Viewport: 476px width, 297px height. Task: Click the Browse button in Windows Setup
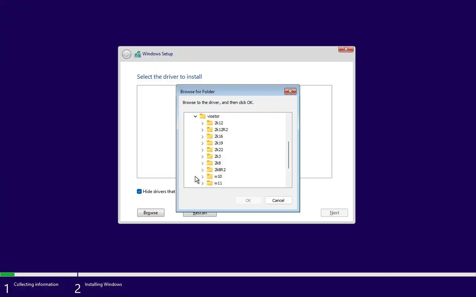pos(151,213)
